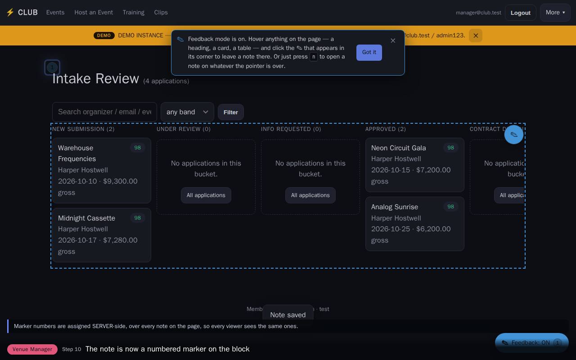Expand the More menu
The height and width of the screenshot is (360, 576).
555,13
